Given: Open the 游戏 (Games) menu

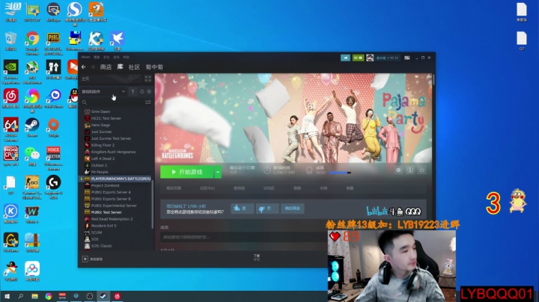Looking at the screenshot, I should pos(117,57).
